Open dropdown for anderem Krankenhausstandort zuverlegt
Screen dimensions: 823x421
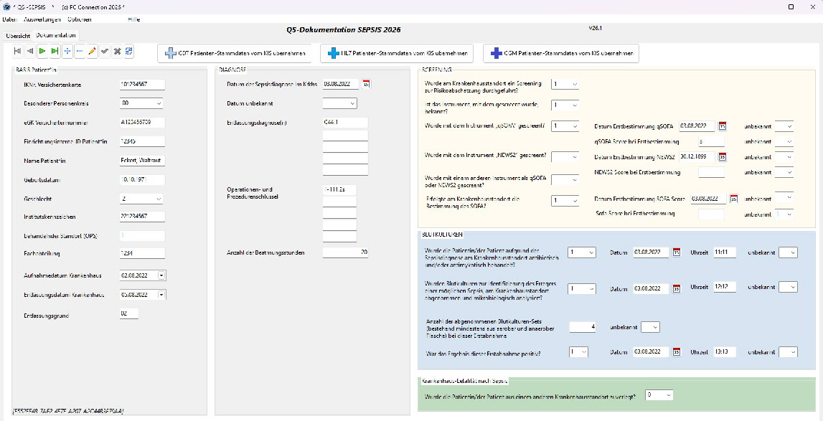click(x=667, y=395)
